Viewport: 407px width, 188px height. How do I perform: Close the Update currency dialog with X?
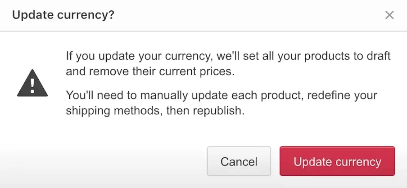389,15
